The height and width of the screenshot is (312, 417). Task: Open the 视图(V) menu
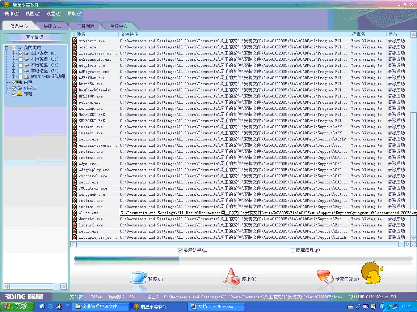[x=33, y=13]
